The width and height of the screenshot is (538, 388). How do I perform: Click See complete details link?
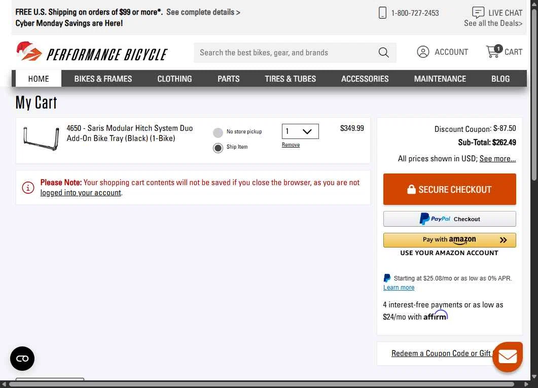pos(203,12)
